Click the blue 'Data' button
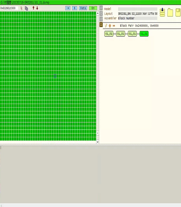181x207 pixels. click(83, 8)
